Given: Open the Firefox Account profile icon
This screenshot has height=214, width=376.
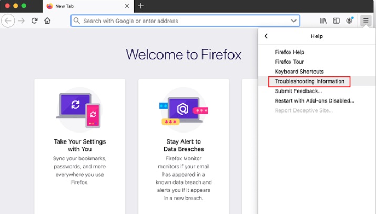Looking at the screenshot, I should tap(350, 21).
